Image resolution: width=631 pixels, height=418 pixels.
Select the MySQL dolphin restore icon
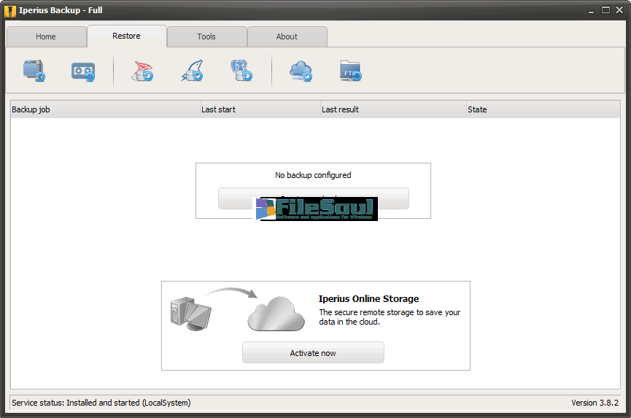click(x=192, y=71)
